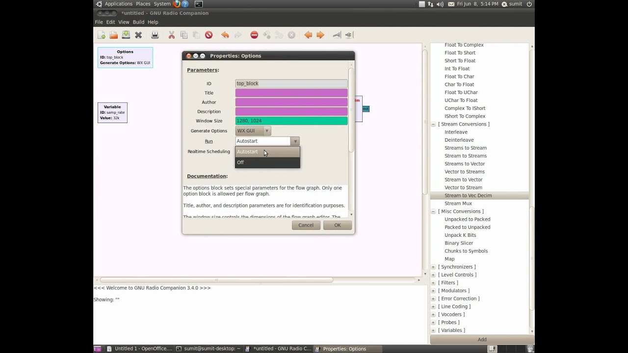628x353 pixels.
Task: Click the power/session icon in top panel
Action: [529, 4]
